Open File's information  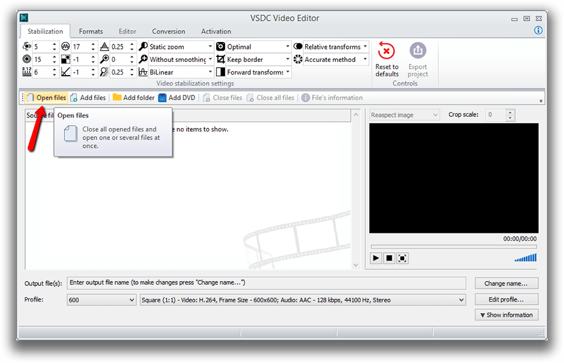(332, 98)
